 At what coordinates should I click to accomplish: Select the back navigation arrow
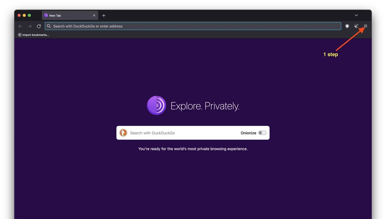(20, 26)
